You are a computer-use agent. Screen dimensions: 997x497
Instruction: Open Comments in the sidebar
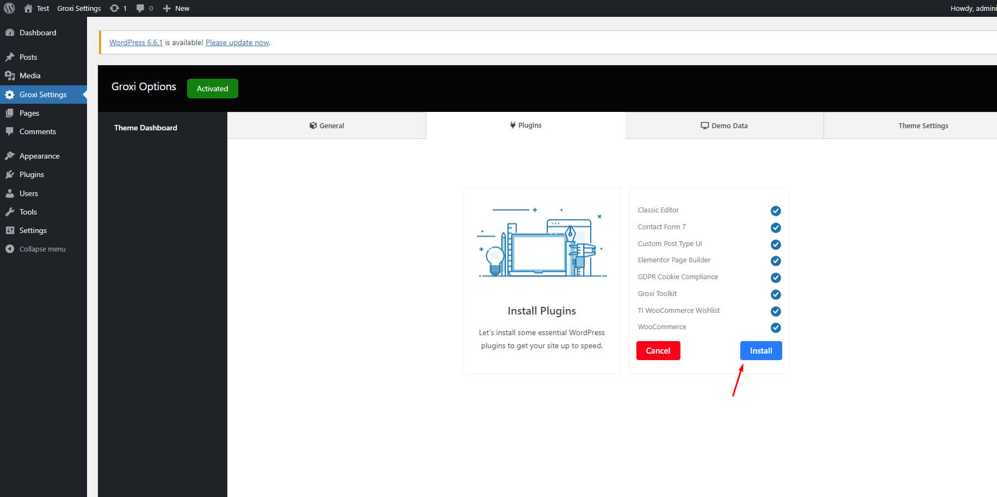44,131
